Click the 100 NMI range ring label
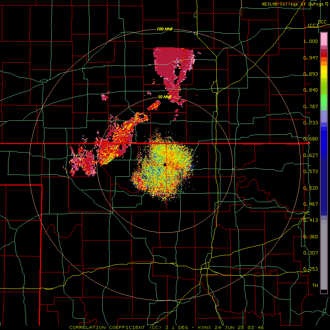The image size is (330, 330). coord(165,29)
